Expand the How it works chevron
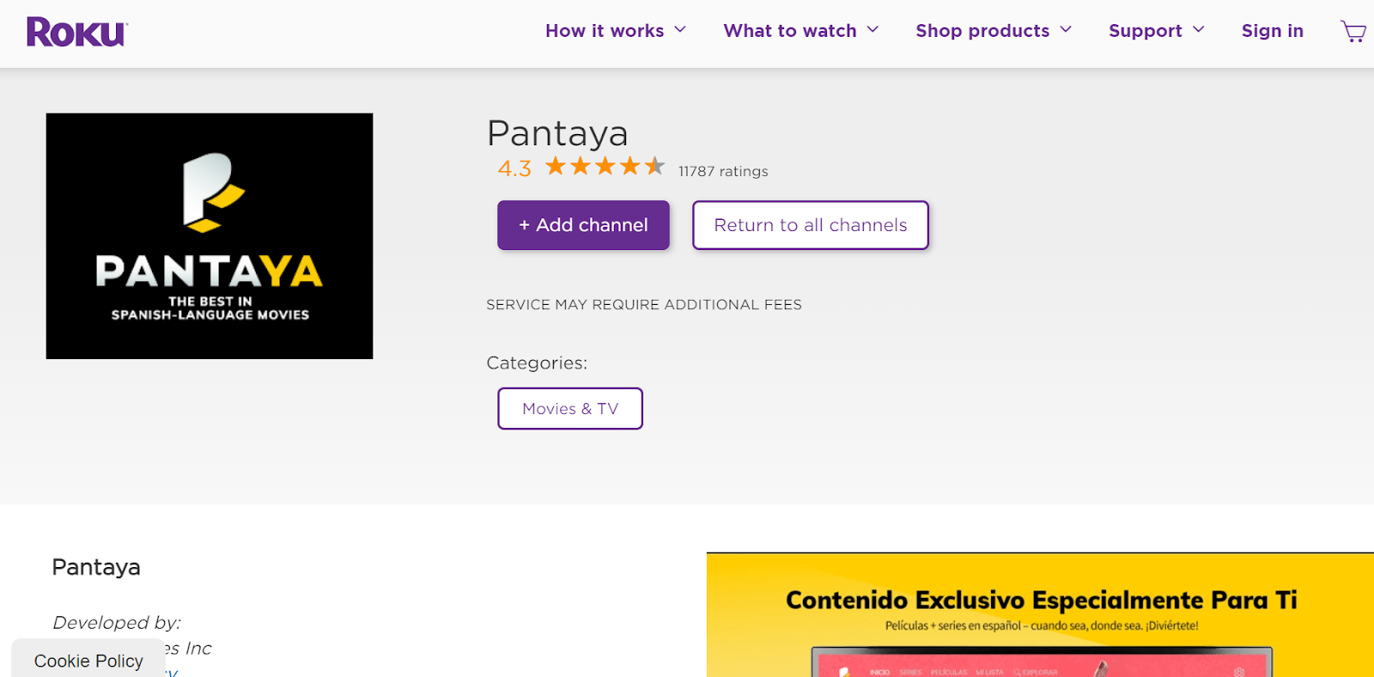 [680, 30]
